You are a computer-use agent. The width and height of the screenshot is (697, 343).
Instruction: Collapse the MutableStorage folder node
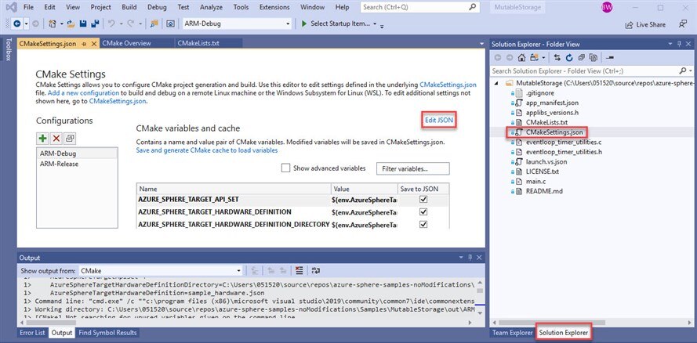click(x=497, y=81)
